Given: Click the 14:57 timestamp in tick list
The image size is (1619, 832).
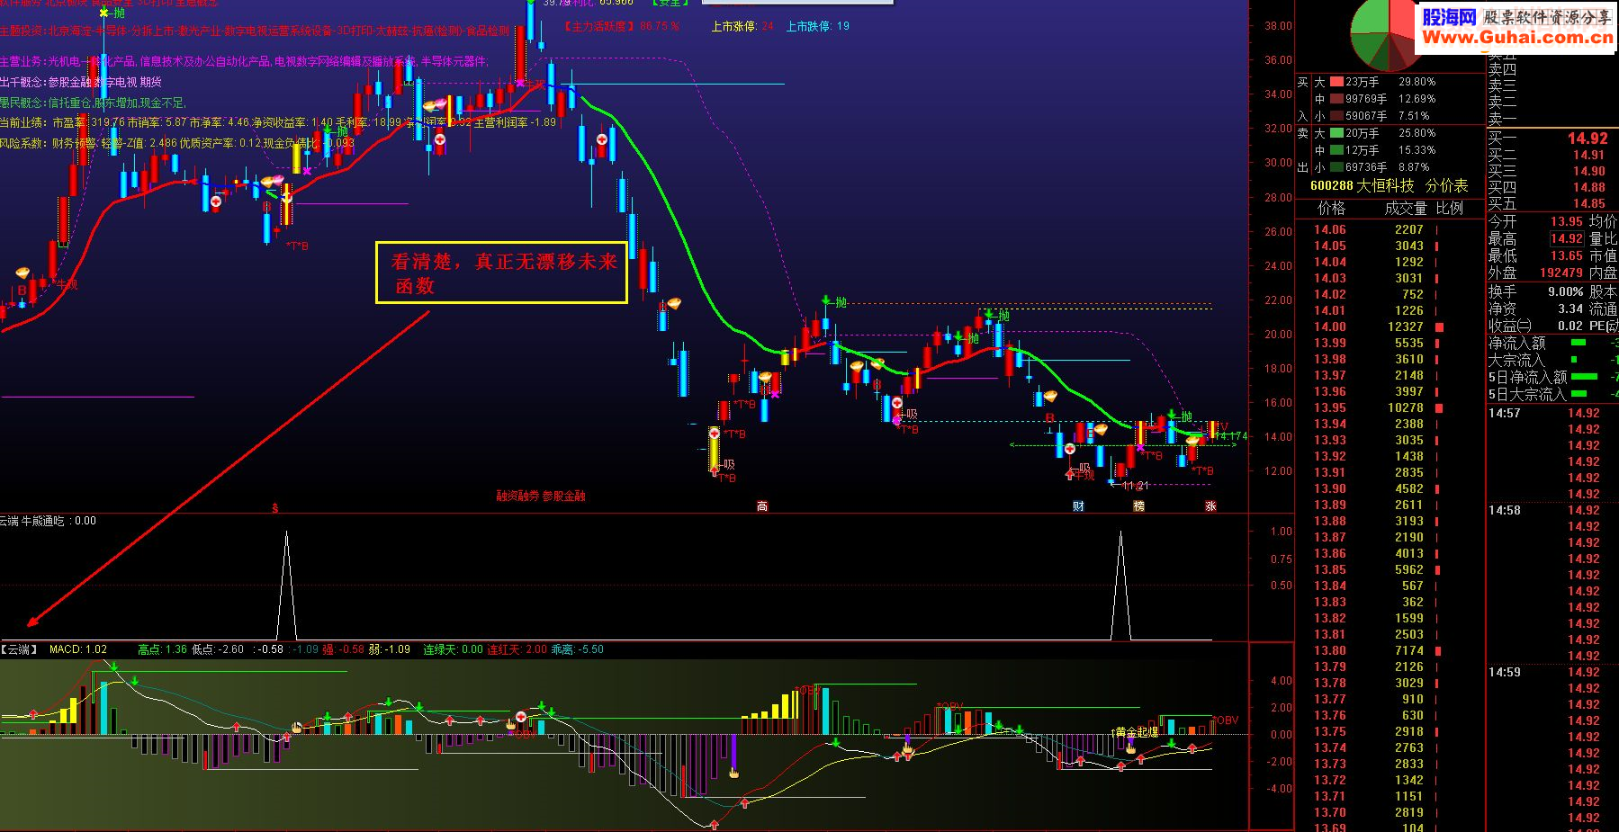Looking at the screenshot, I should coord(1504,413).
